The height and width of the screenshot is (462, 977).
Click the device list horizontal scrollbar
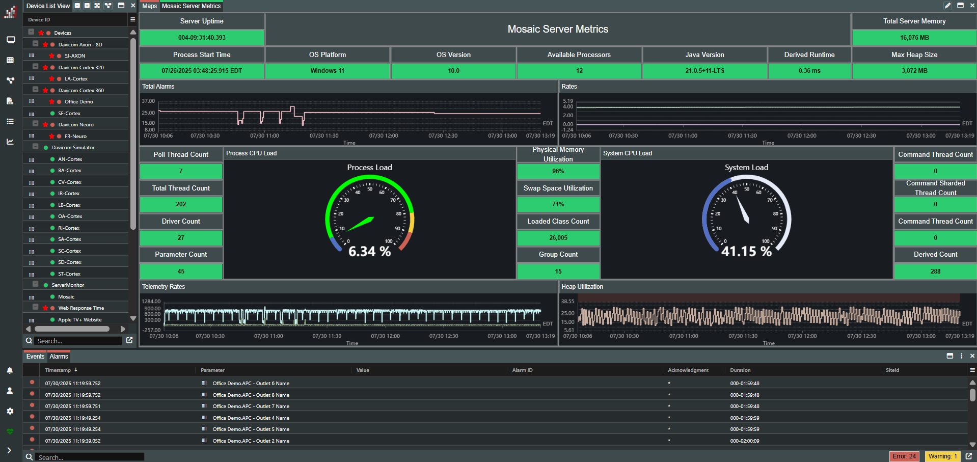click(x=72, y=329)
